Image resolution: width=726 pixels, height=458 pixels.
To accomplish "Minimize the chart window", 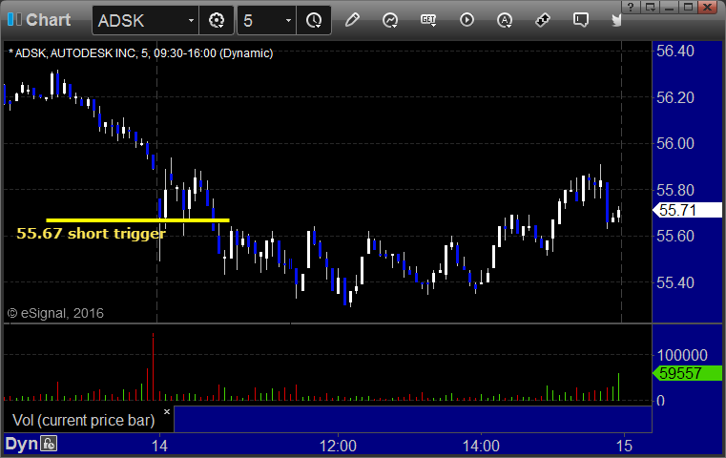I will coord(669,7).
